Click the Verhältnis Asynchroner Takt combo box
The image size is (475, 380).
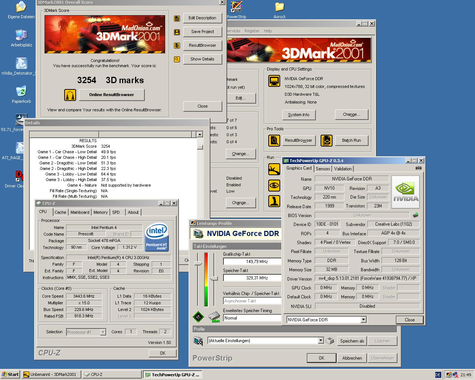(x=252, y=301)
